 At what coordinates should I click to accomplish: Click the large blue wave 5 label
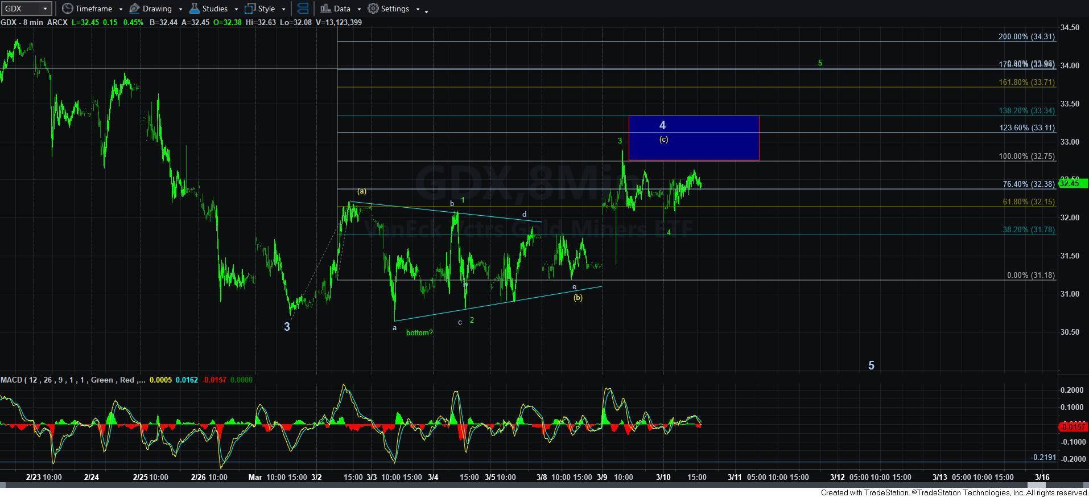tap(871, 365)
